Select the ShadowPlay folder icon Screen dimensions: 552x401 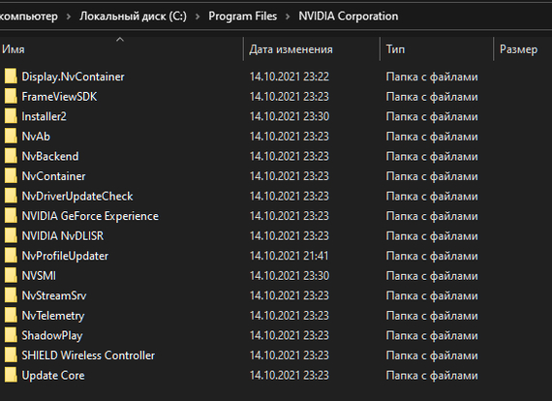(11, 335)
